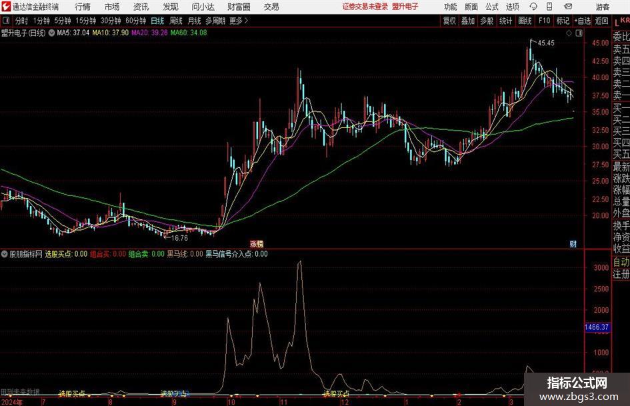Switch to the 60分钟 period tab

(x=135, y=21)
